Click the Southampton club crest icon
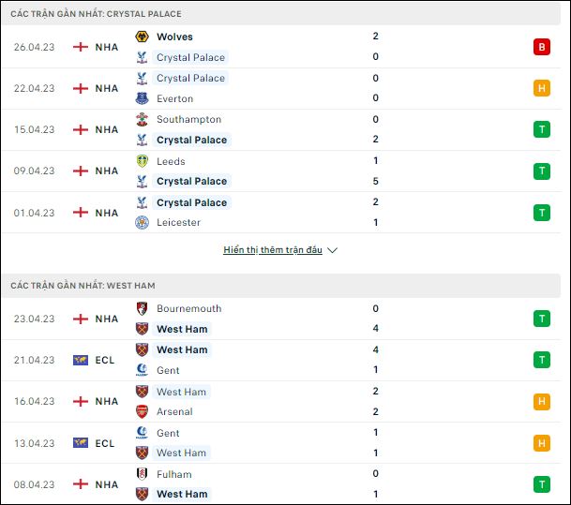571x505 pixels. click(142, 119)
